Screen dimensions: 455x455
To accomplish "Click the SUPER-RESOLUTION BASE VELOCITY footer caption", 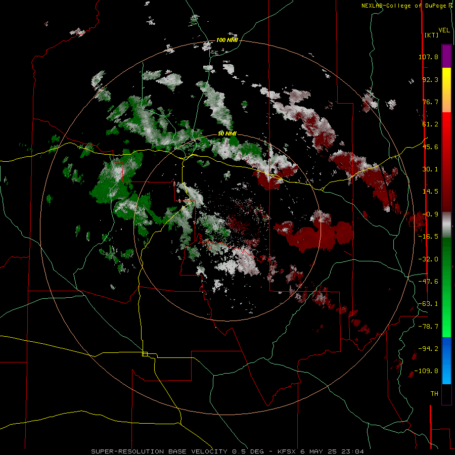I will point(227,451).
